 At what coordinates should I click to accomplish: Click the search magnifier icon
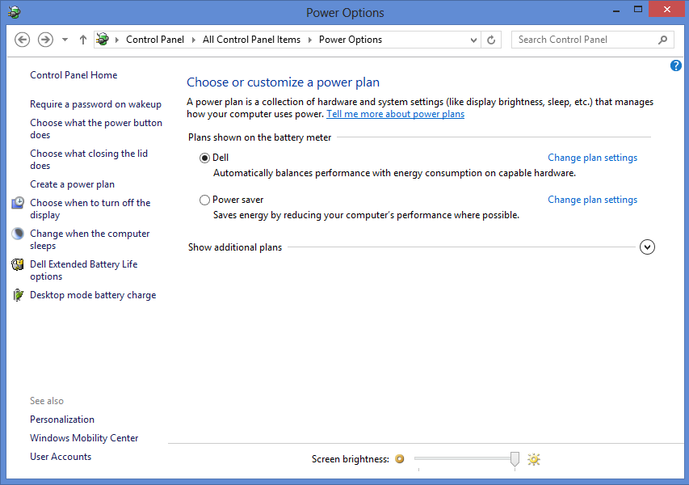click(662, 40)
